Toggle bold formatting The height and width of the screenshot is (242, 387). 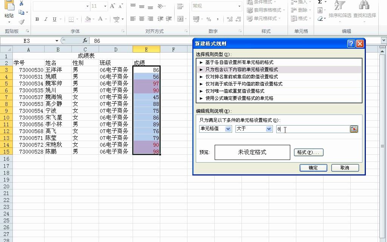click(38, 19)
